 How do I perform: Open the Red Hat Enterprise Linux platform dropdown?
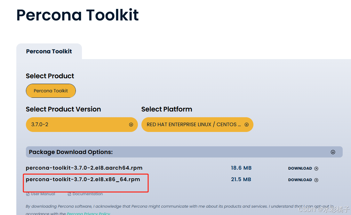click(x=197, y=125)
